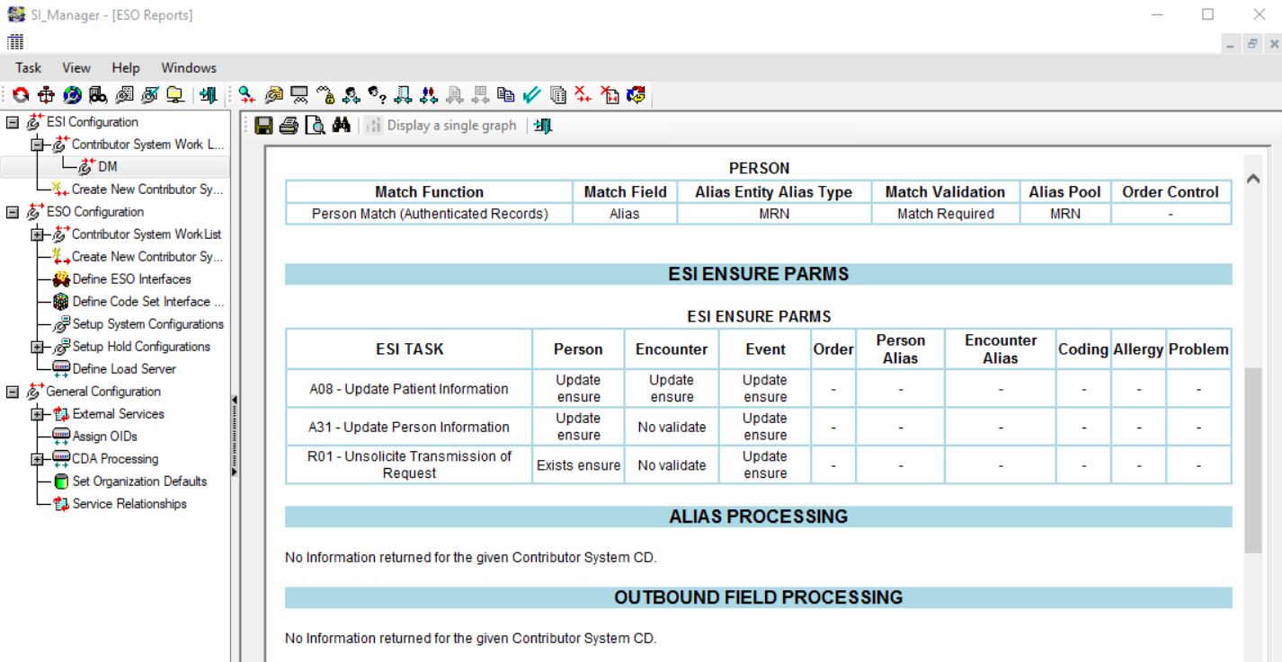This screenshot has height=662, width=1282.
Task: Click the document with red X icon
Action: click(x=610, y=94)
